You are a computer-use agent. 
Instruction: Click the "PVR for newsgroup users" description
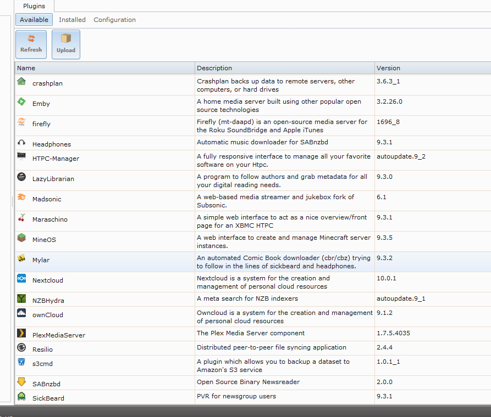tap(236, 396)
